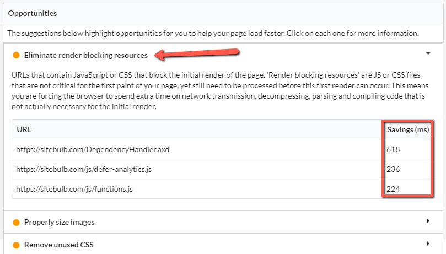Screen dimensions: 446x254
Task: Click the Opportunities panel title
Action: [33, 13]
